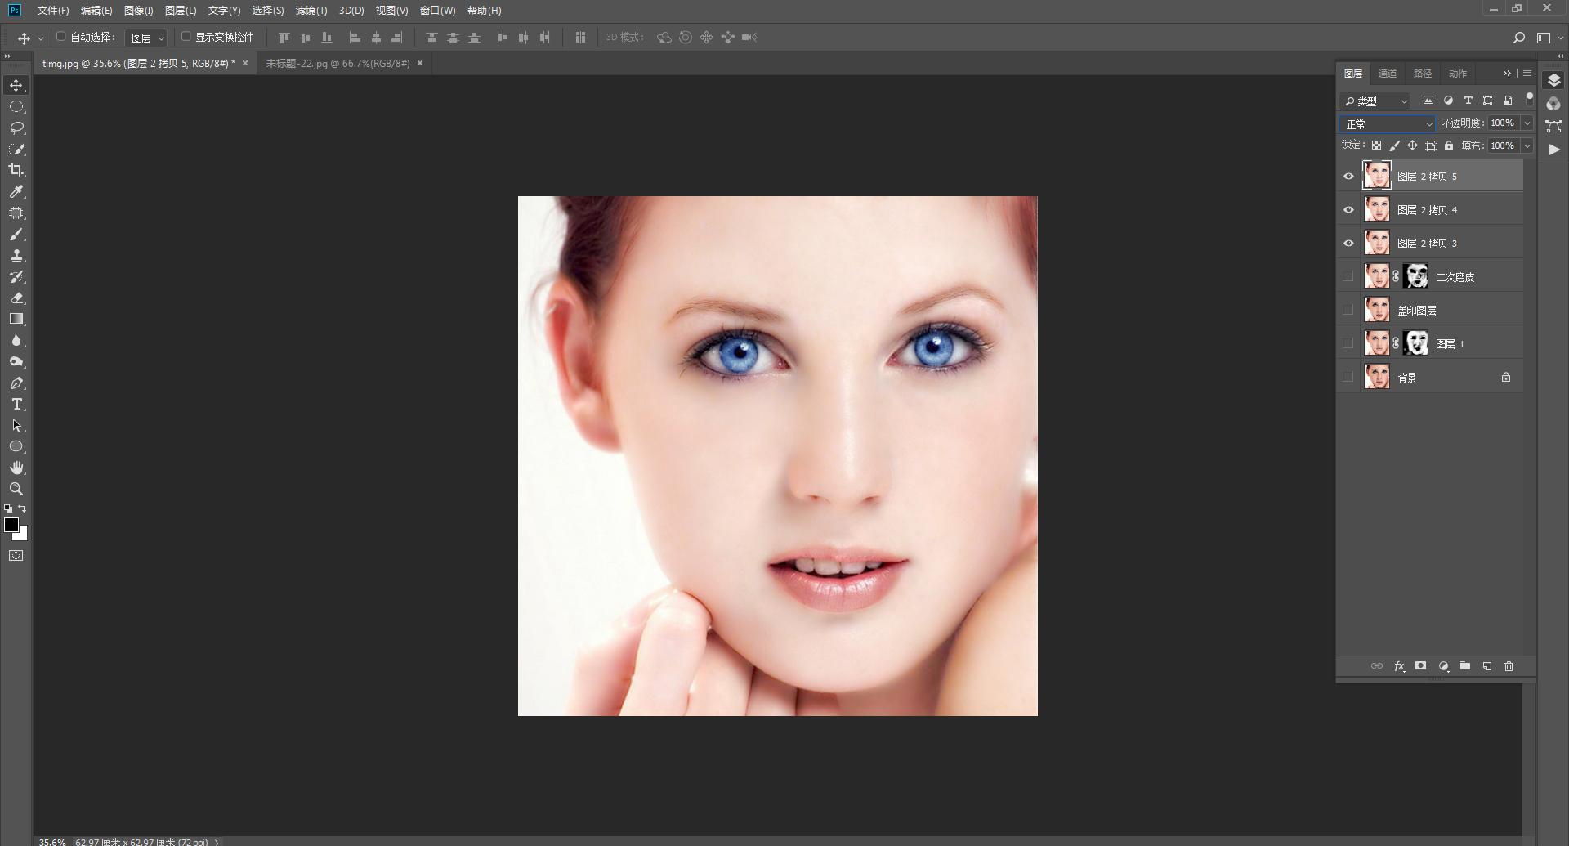Click the 不透明度 value field
Viewport: 1569px width, 846px height.
tap(1504, 123)
